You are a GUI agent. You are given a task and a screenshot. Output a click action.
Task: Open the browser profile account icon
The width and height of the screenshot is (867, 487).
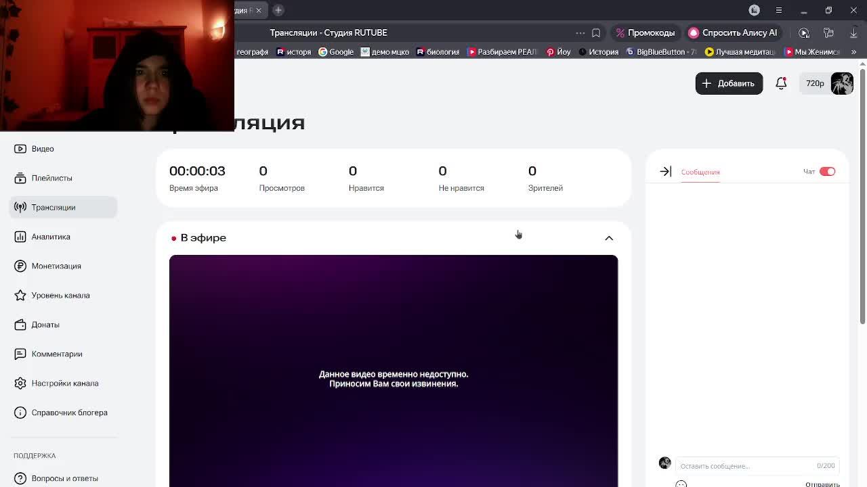coord(755,10)
